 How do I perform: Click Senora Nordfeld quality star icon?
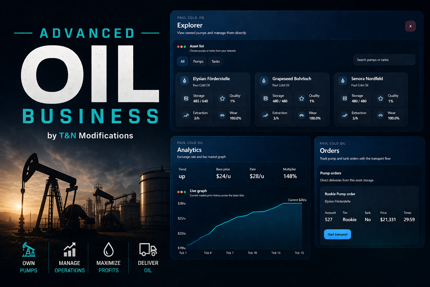click(x=380, y=98)
